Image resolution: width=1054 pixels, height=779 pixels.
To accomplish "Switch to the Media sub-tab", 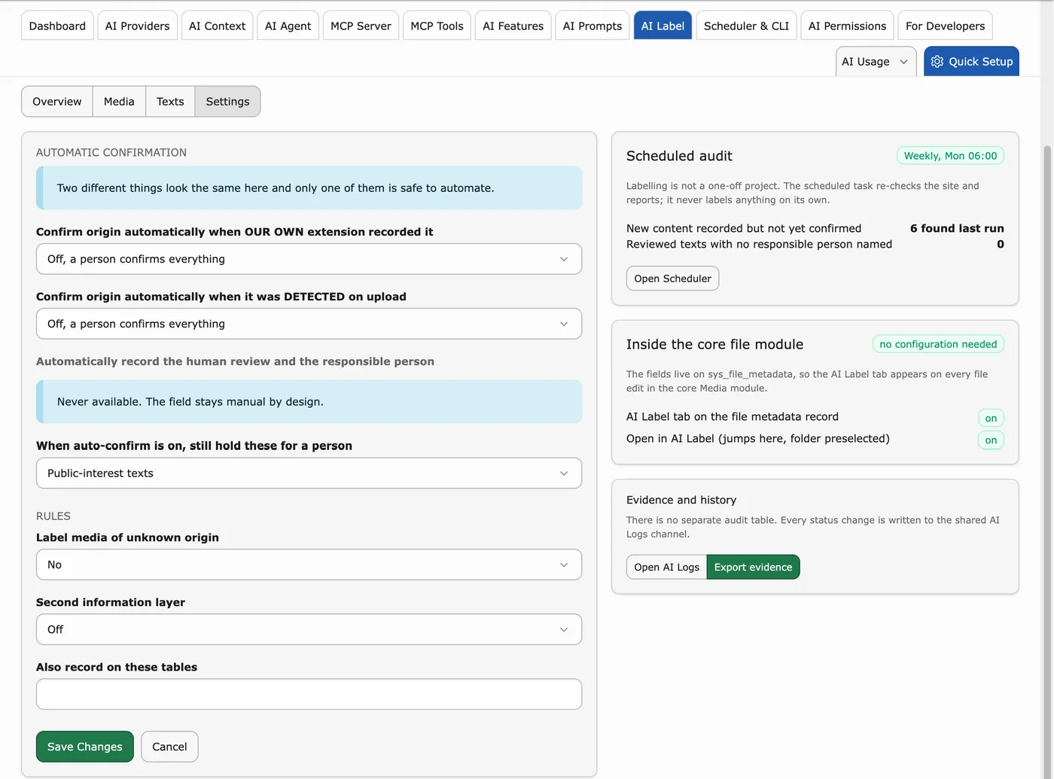I will (x=119, y=102).
